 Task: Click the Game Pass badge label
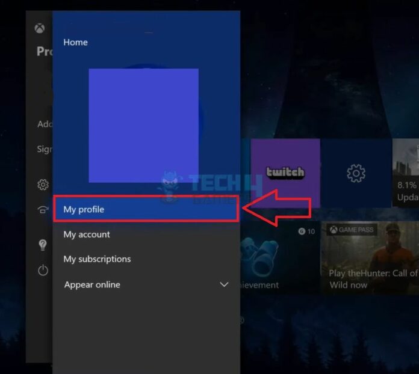click(x=352, y=230)
